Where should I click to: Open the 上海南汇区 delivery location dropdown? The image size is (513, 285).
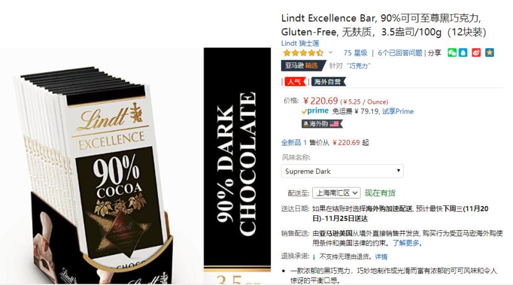click(336, 193)
